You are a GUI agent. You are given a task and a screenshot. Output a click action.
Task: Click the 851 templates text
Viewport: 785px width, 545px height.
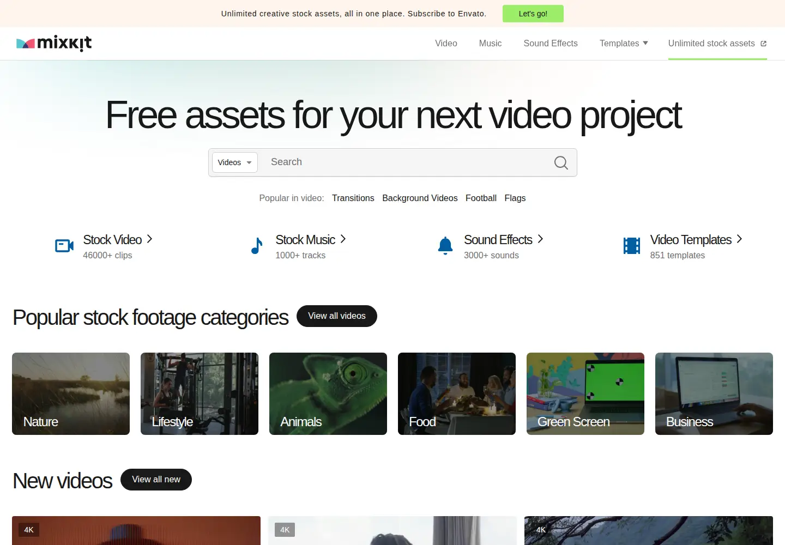pos(677,255)
